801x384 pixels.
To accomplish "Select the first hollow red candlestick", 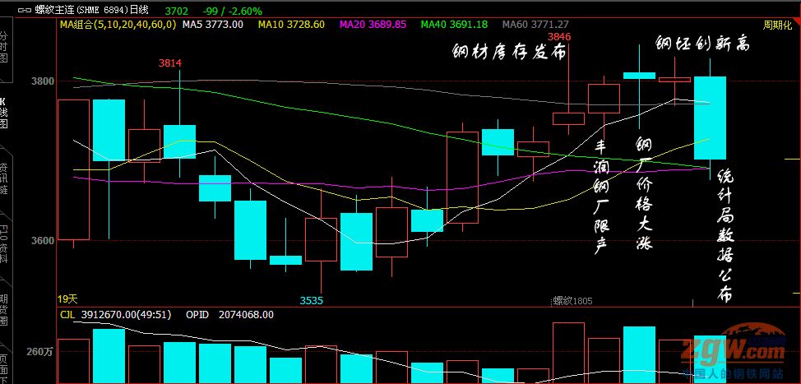I will point(73,169).
